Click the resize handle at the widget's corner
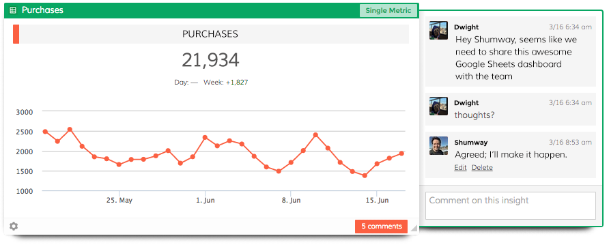609x247 pixels. pyautogui.click(x=414, y=228)
